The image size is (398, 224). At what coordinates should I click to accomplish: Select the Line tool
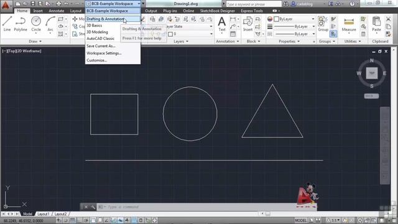(7, 24)
